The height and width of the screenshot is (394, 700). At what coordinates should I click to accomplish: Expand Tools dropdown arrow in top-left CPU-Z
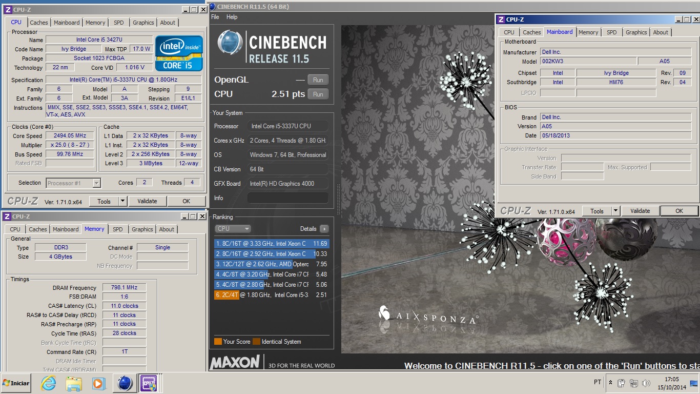point(123,201)
